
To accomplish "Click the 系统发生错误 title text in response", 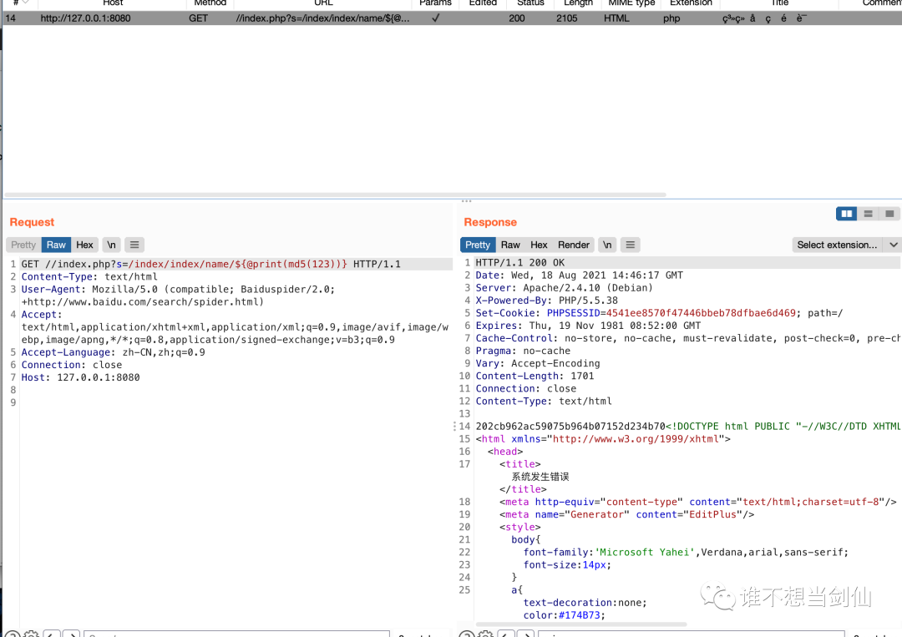I will (540, 477).
